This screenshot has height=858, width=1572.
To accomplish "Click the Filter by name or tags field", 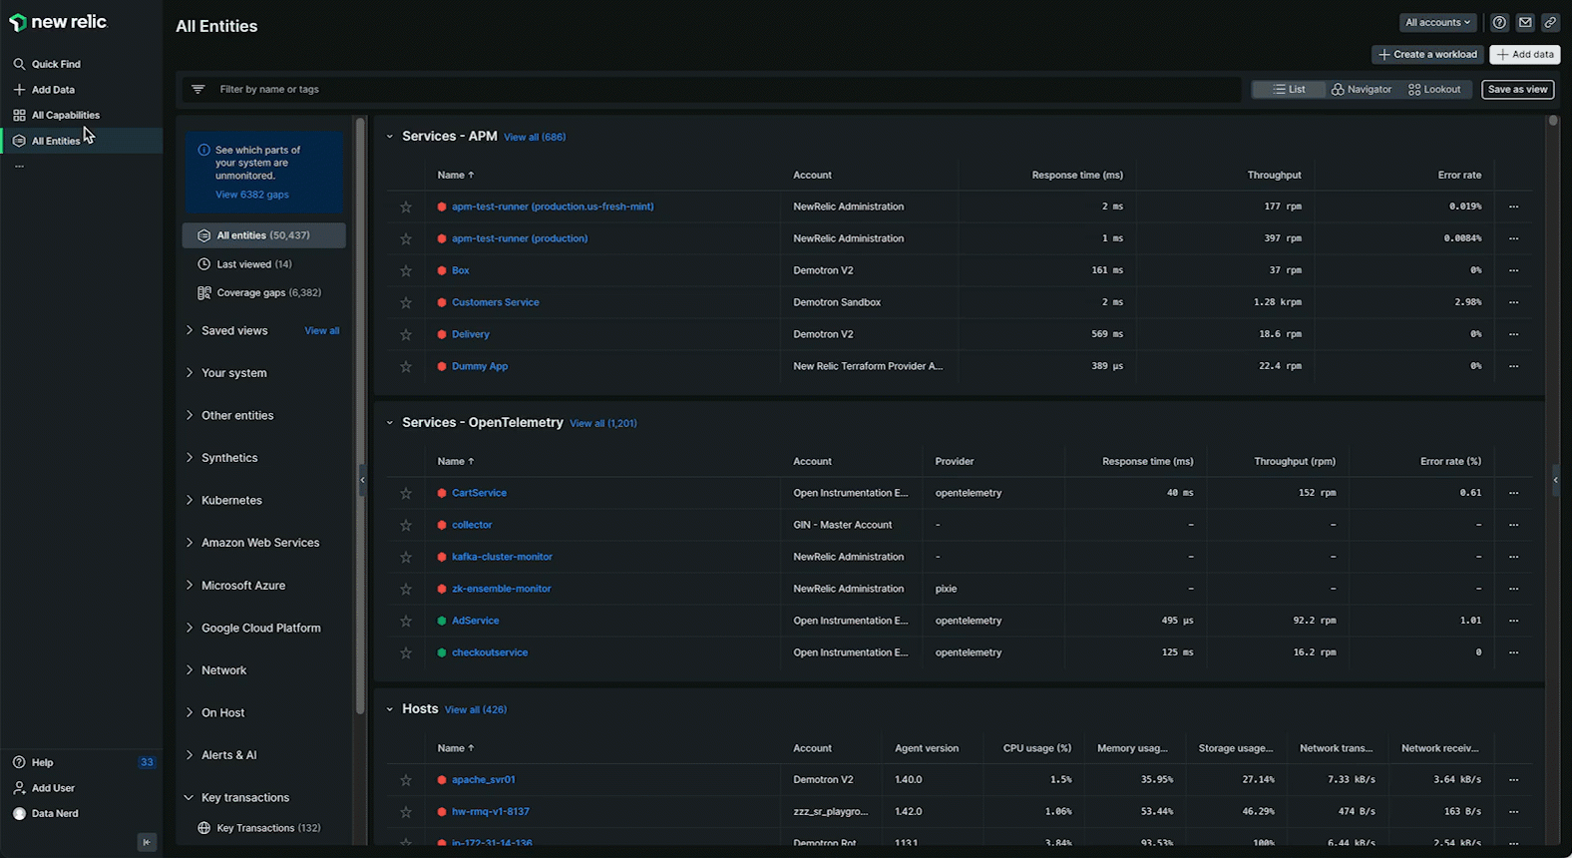I will point(698,89).
